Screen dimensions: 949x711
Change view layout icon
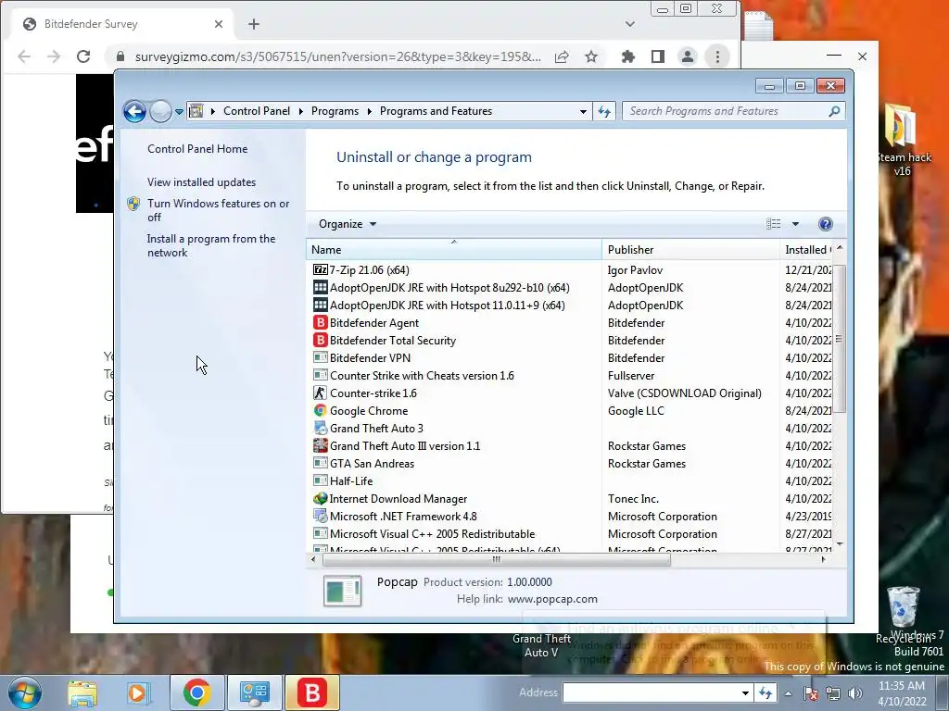click(773, 224)
